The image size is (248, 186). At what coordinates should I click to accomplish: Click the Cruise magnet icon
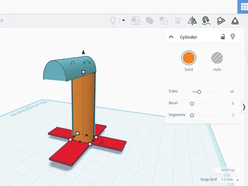(206, 21)
